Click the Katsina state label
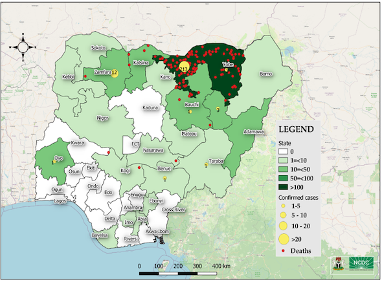This screenshot has height=282, width=382. [x=140, y=63]
